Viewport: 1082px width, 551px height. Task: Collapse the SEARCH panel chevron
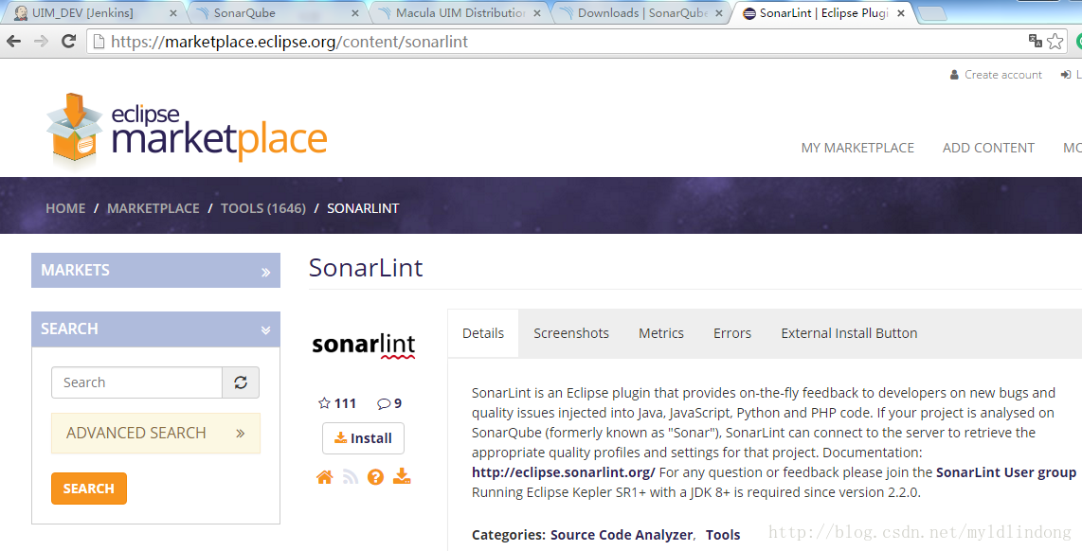[265, 330]
